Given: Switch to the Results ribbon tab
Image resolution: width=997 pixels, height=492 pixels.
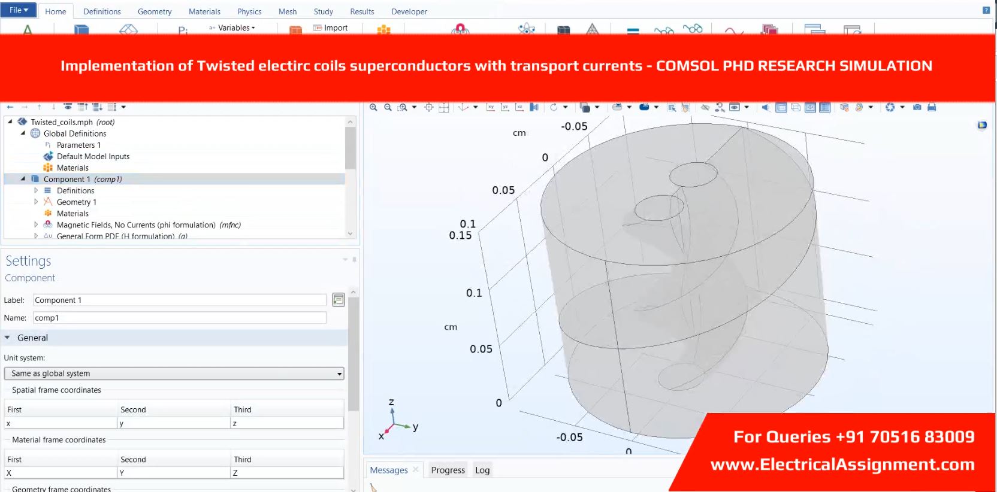Looking at the screenshot, I should [x=362, y=11].
